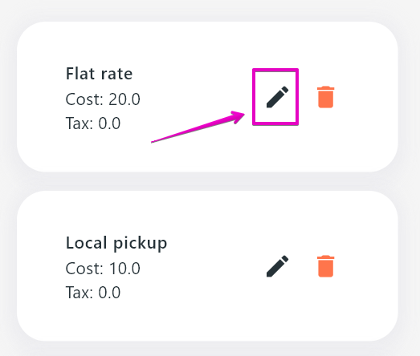Screen dimensions: 420x356
Task: Click the word Cost in Flat rate card
Action: (x=83, y=99)
